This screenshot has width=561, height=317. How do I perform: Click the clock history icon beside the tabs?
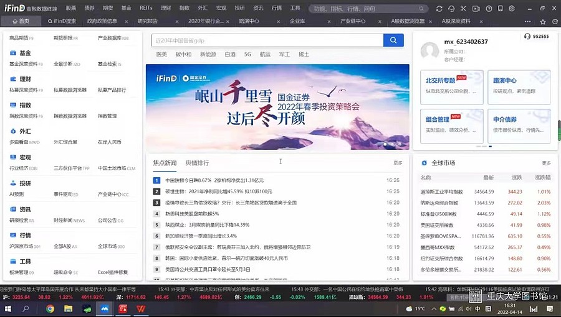click(555, 22)
